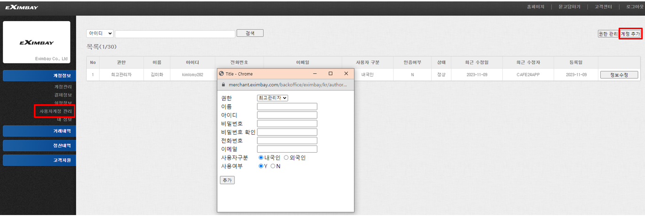Click the 인증여부 column header
The image size is (645, 216).
(x=412, y=62)
